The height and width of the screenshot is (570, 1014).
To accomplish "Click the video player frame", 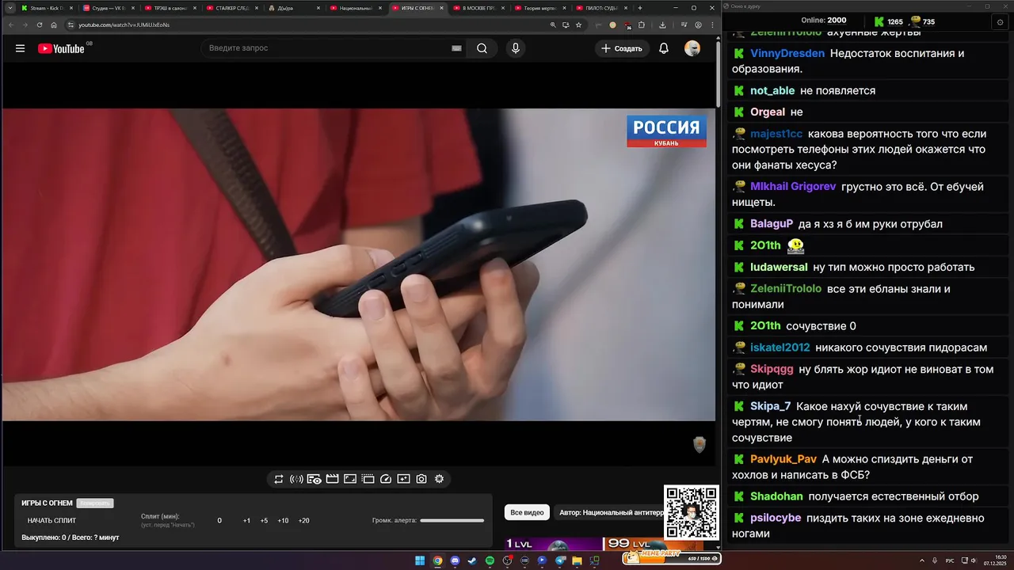I will [358, 264].
